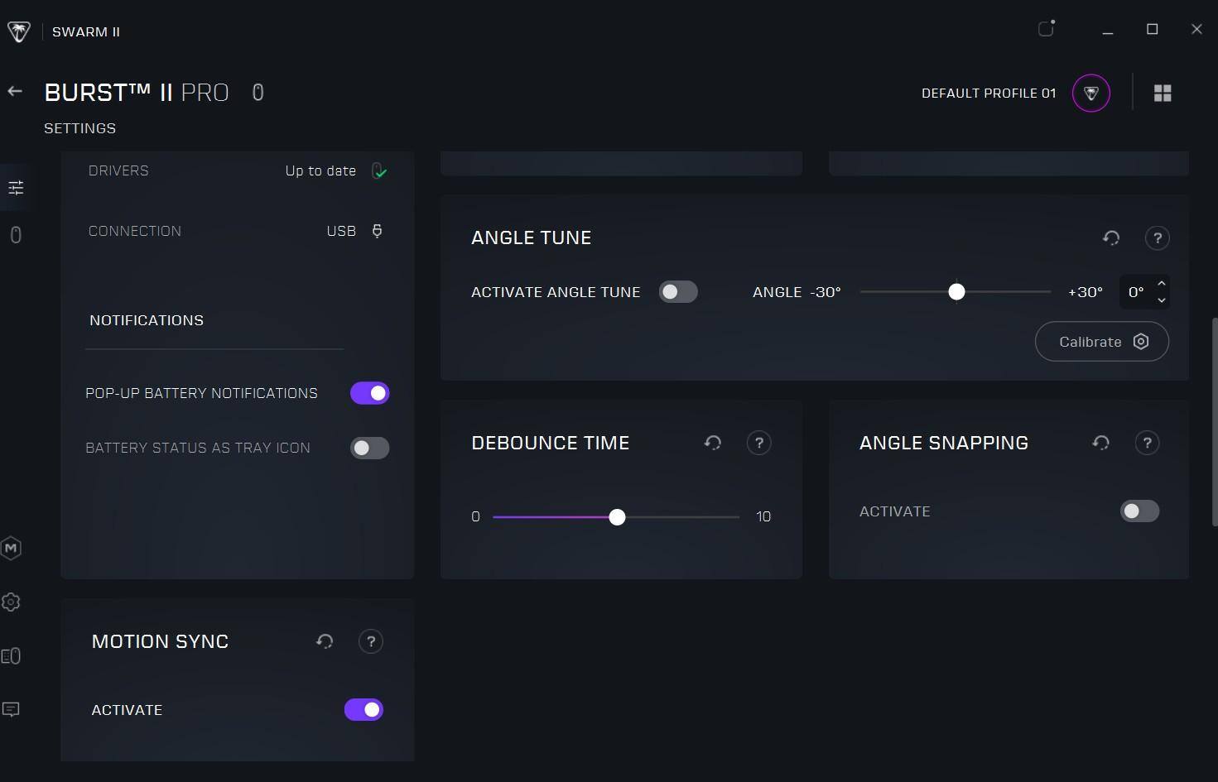Go back using the left arrow

click(15, 91)
